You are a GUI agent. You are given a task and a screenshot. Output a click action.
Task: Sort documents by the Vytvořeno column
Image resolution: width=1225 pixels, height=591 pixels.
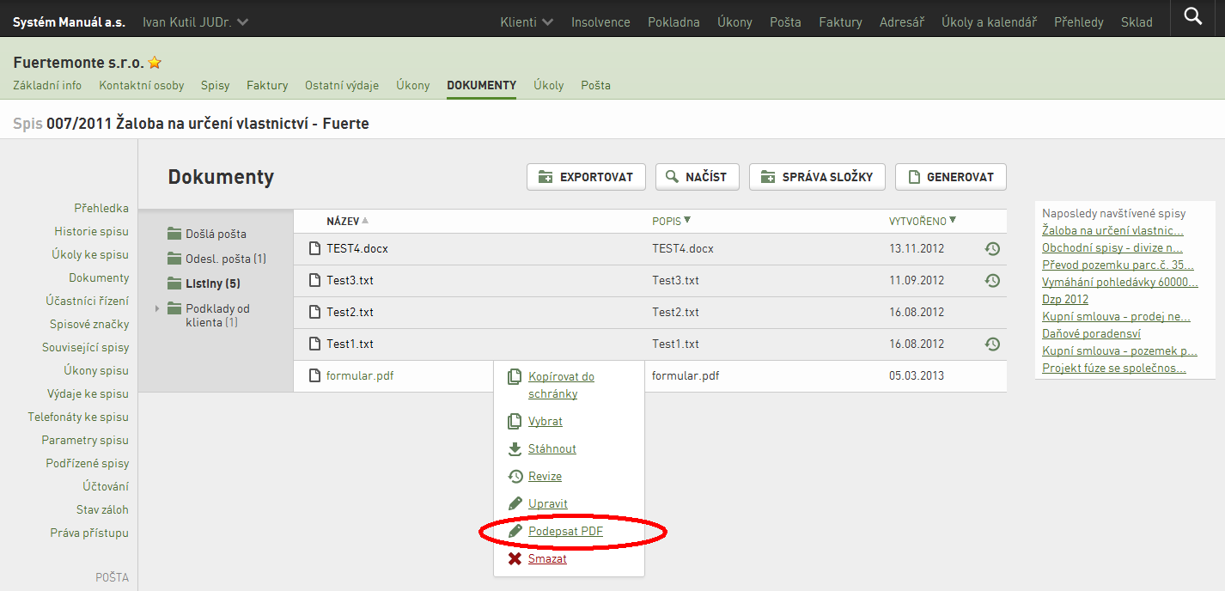(x=923, y=222)
